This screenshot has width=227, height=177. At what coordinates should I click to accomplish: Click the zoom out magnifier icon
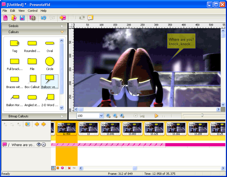[115, 116]
